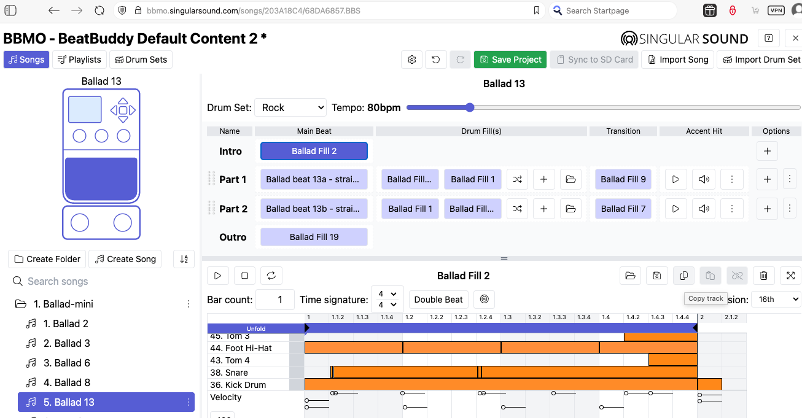Click the Import Song button
This screenshot has width=802, height=418.
pyautogui.click(x=678, y=60)
